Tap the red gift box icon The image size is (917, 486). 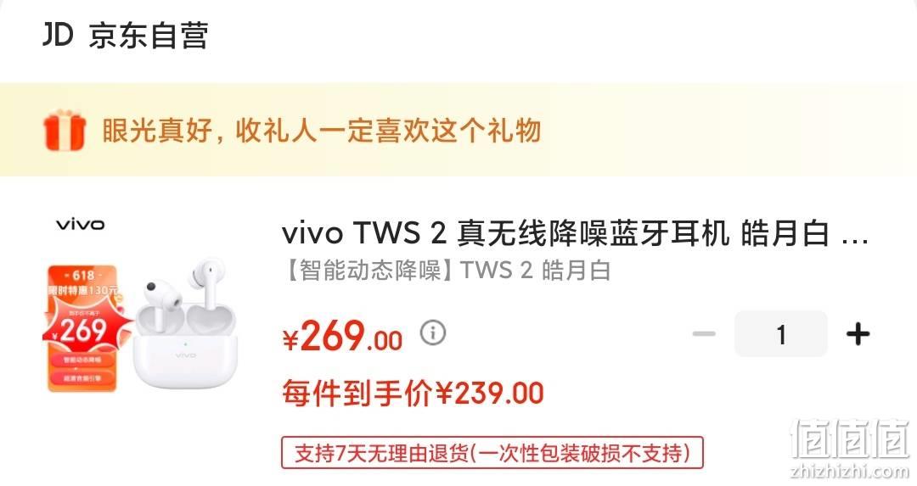[65, 130]
